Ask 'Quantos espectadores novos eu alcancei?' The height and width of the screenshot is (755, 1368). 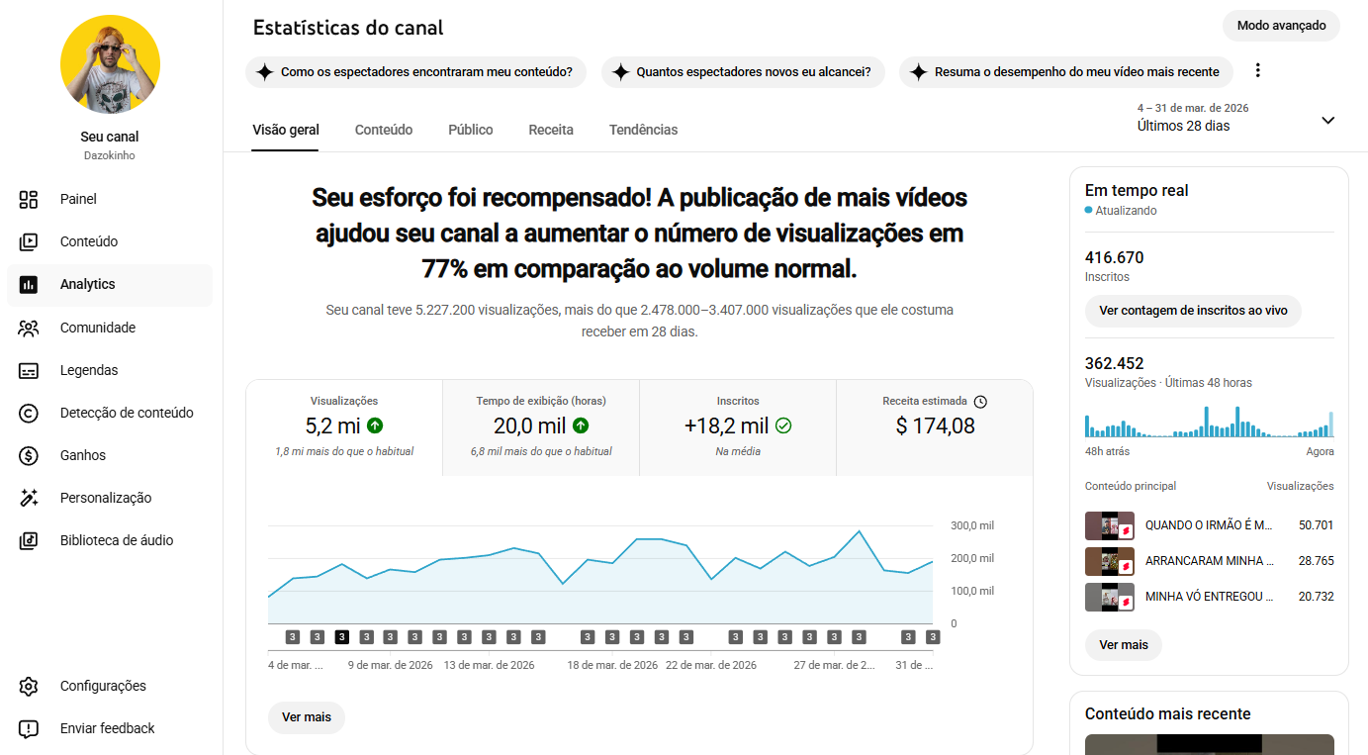[743, 72]
